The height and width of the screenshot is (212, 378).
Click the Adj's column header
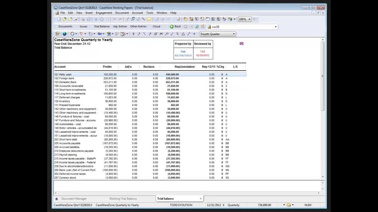(x=128, y=67)
